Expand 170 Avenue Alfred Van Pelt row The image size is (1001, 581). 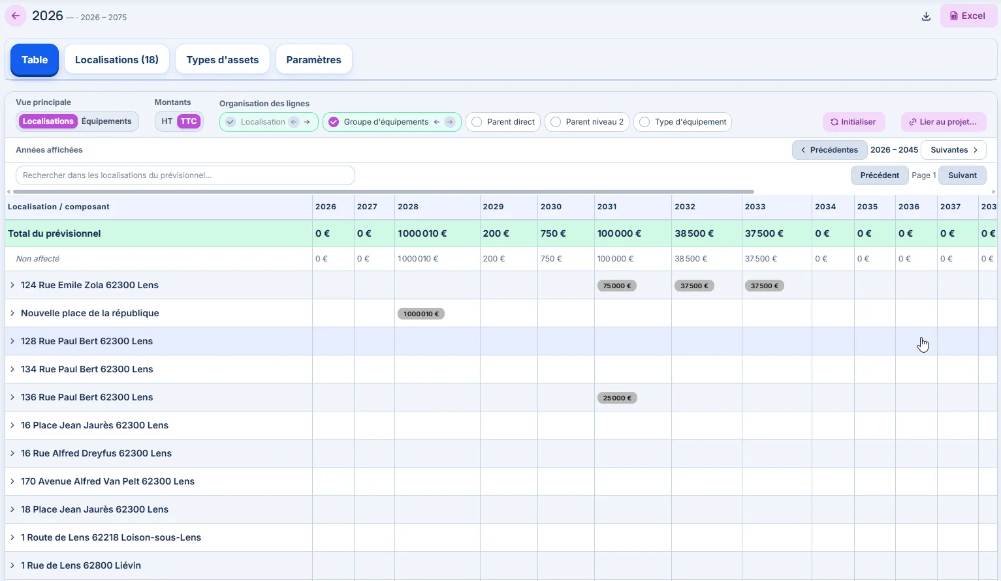[12, 481]
